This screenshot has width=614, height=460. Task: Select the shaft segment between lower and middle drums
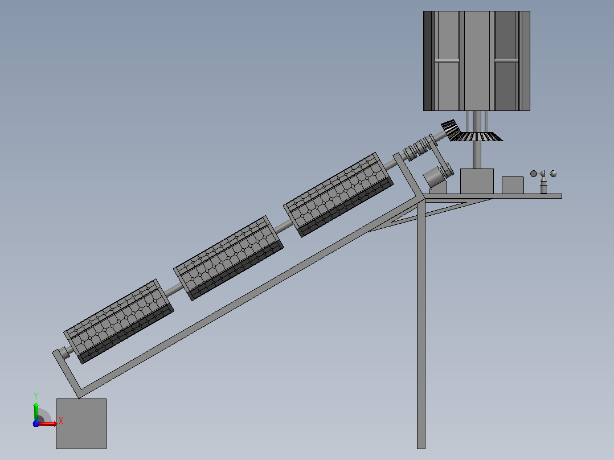click(174, 290)
